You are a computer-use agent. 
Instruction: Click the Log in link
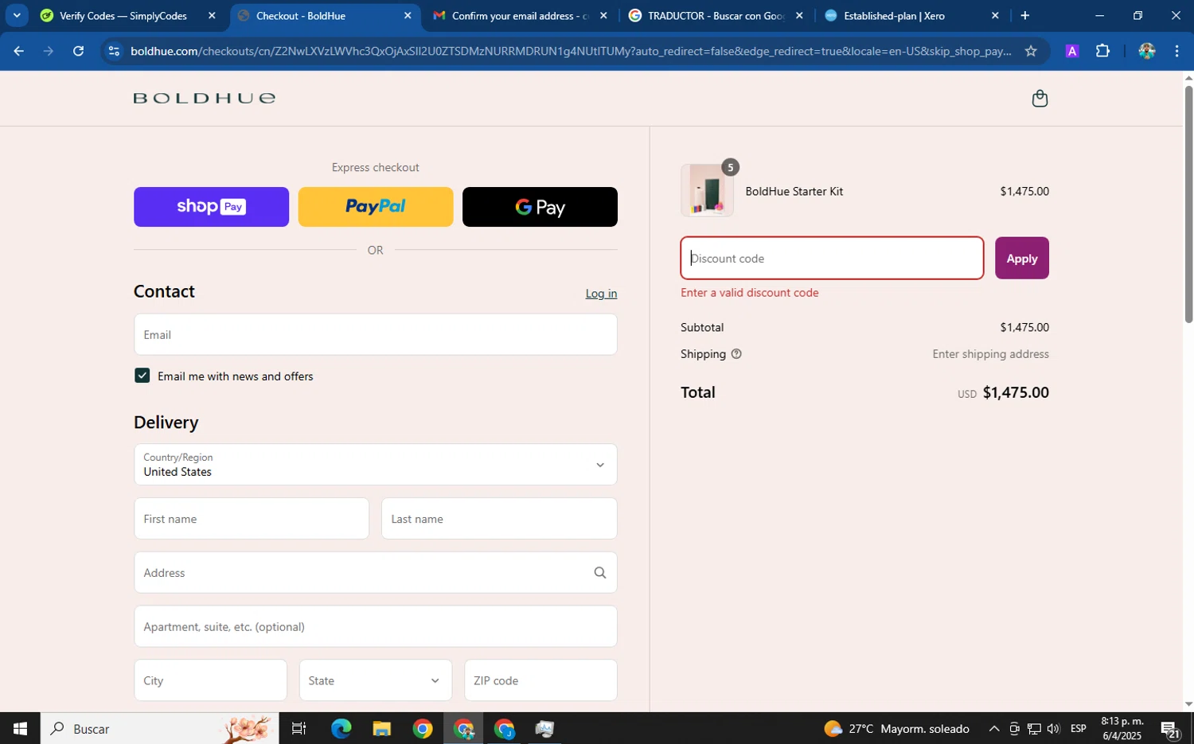point(601,294)
